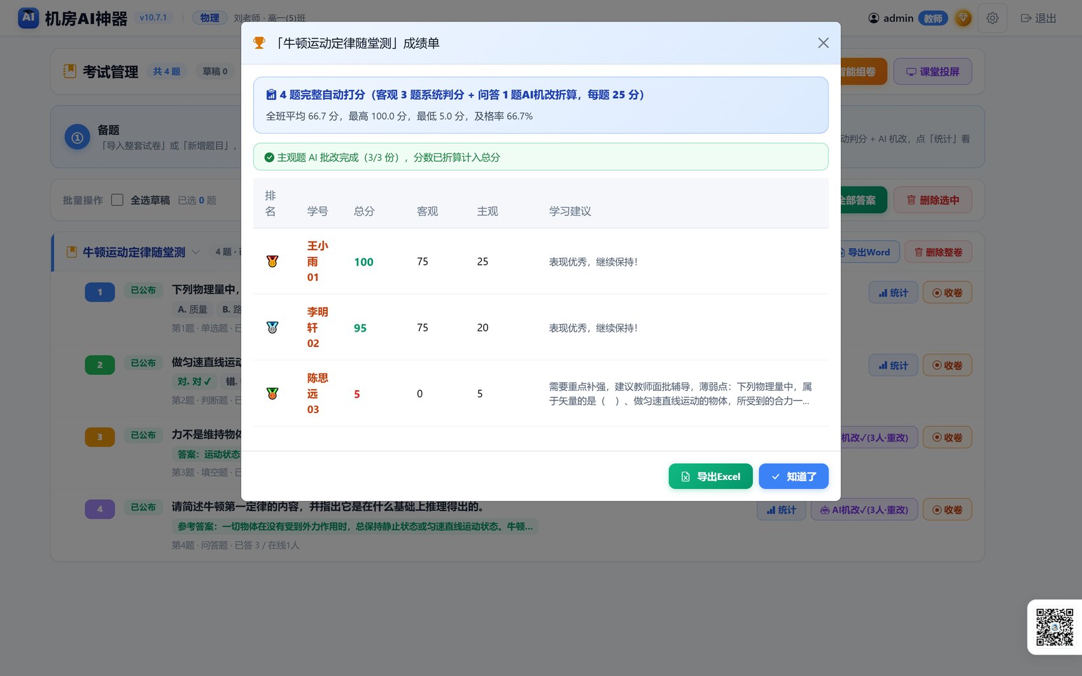Screen dimensions: 1082x676
Task: Click 删除选中 button
Action: pos(932,200)
